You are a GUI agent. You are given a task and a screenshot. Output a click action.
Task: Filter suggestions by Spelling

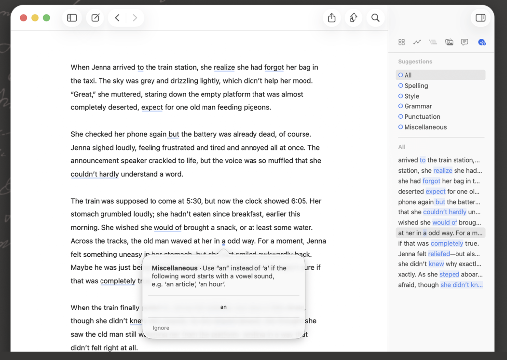pyautogui.click(x=416, y=86)
